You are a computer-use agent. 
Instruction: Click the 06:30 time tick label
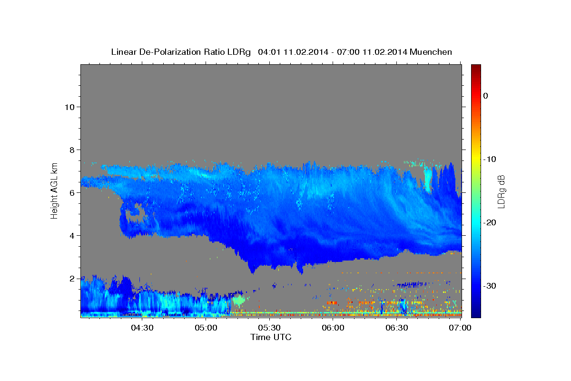coord(397,328)
